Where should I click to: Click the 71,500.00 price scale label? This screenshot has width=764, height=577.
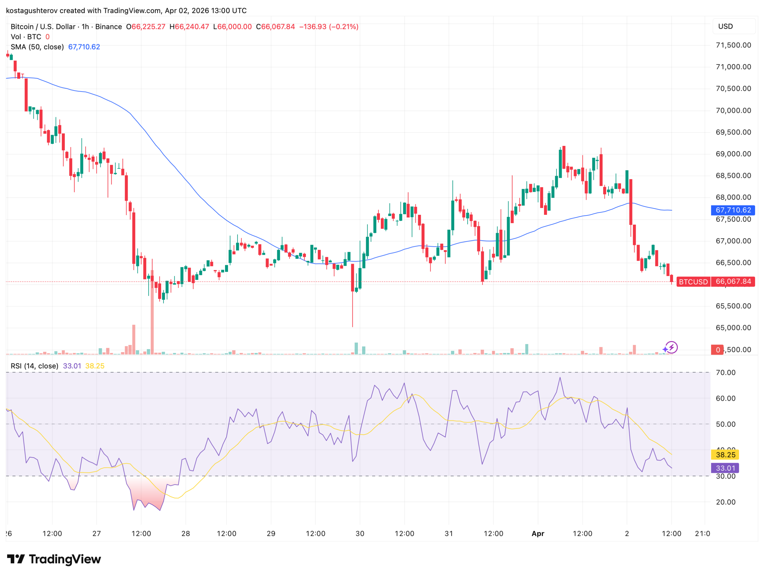pos(733,45)
